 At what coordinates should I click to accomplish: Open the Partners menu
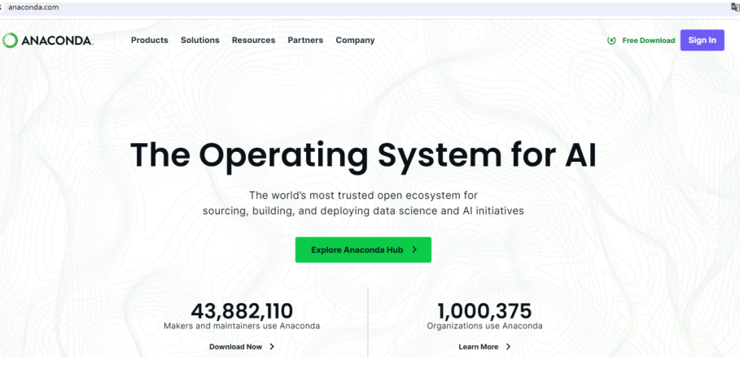[x=305, y=41]
